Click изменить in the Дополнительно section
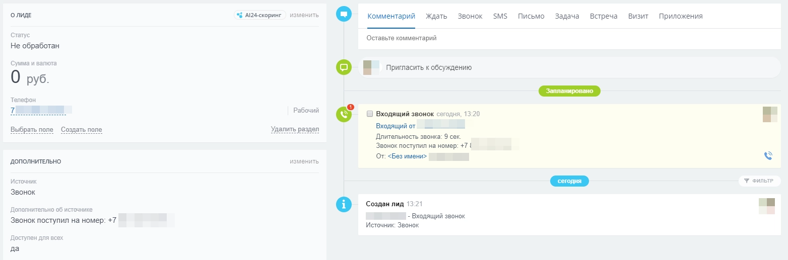 pyautogui.click(x=304, y=161)
